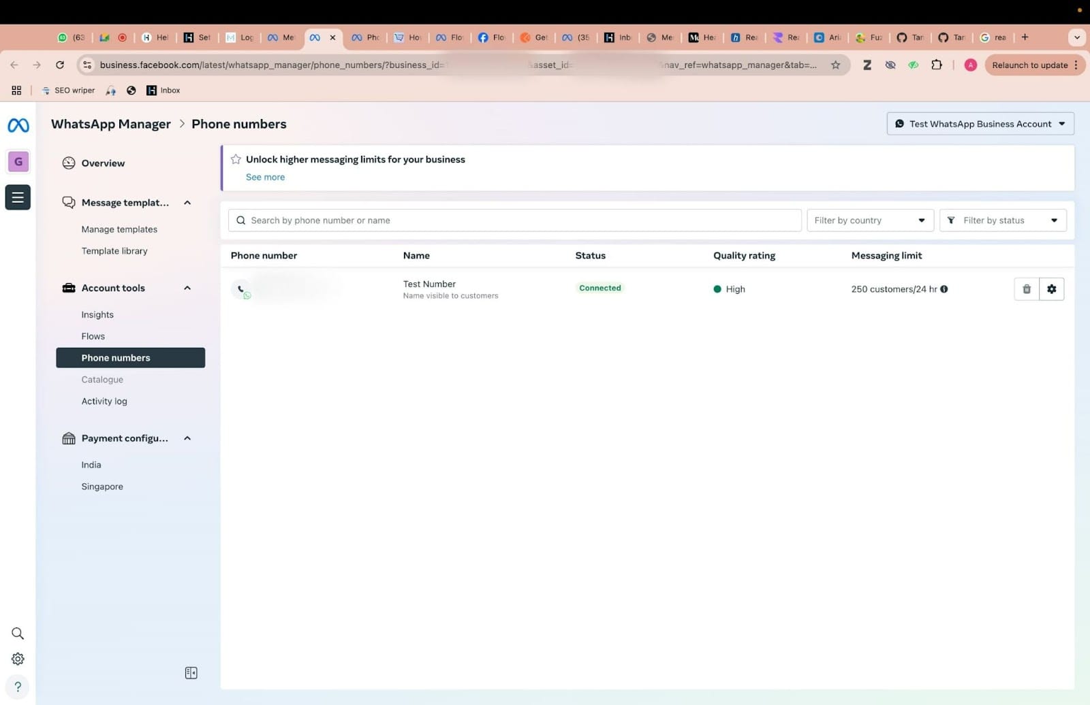1090x705 pixels.
Task: Click the Quality rating column header
Action: click(x=744, y=256)
